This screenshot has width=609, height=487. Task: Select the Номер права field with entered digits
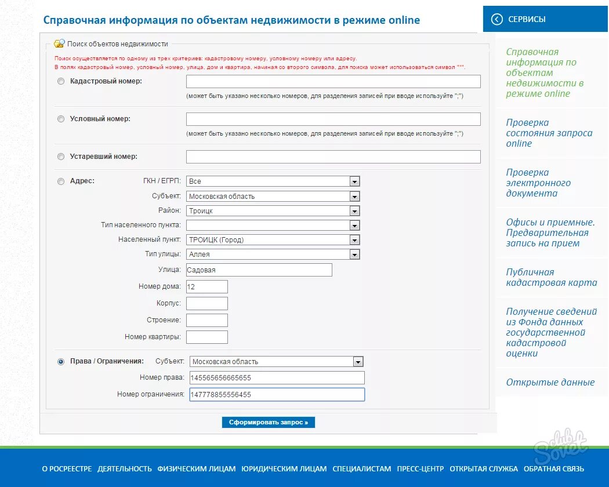click(277, 377)
